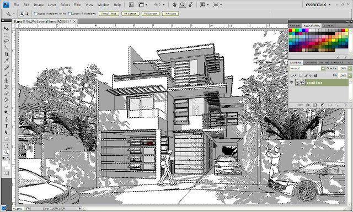Switch to the Paths tab
353x212 pixels.
[x=323, y=62]
